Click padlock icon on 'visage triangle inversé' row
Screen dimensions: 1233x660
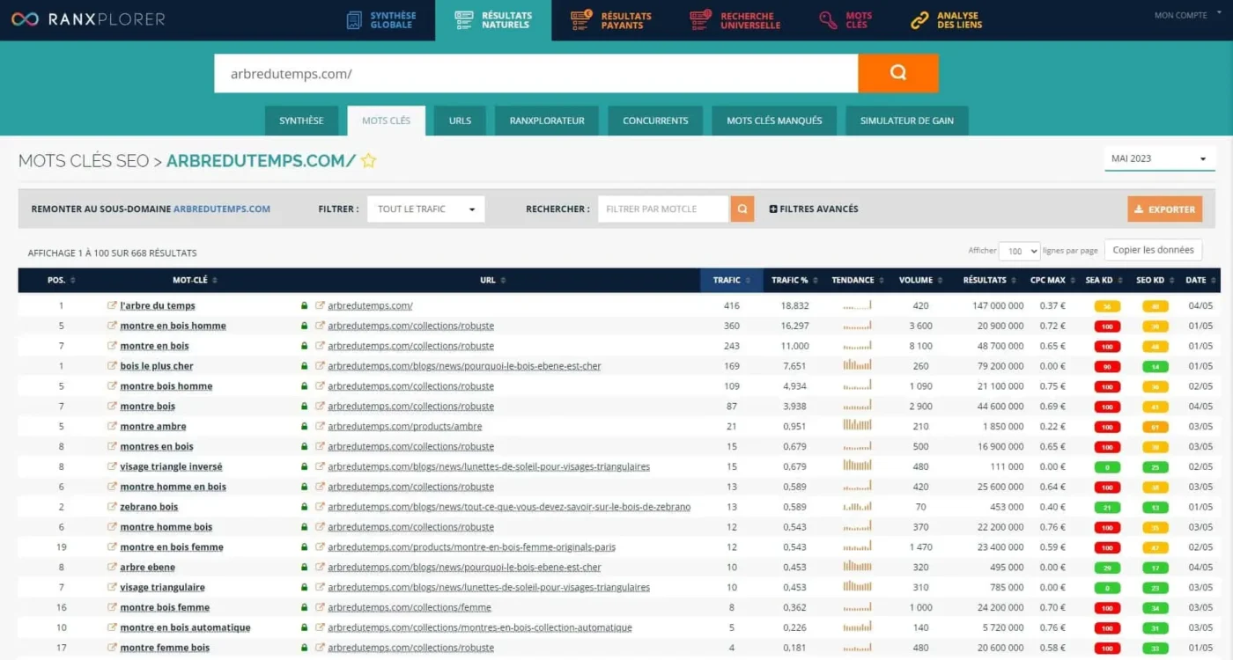click(x=304, y=466)
